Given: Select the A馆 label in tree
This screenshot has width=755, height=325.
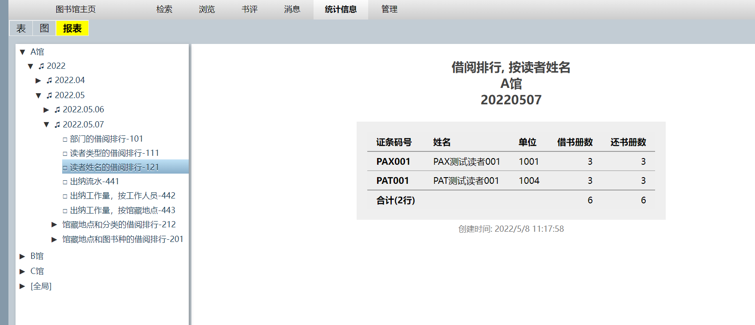Looking at the screenshot, I should [x=37, y=52].
